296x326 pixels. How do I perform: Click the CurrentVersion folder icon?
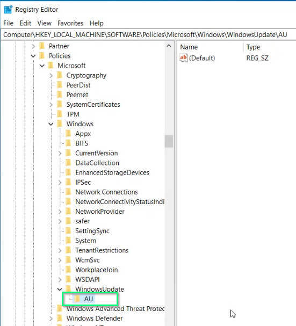point(68,153)
